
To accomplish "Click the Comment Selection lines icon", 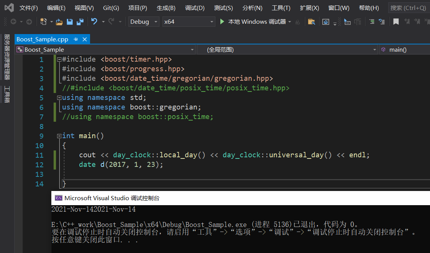I will (372, 21).
